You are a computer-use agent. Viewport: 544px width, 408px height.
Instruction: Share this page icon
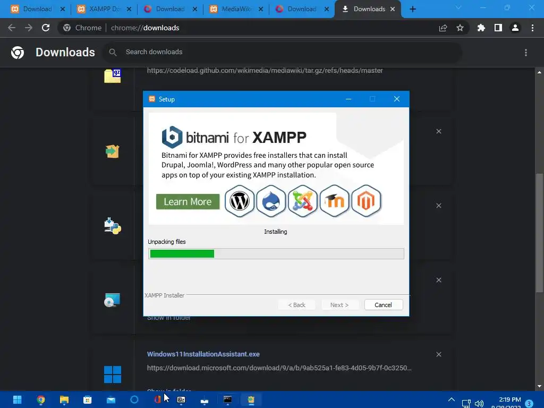point(443,28)
